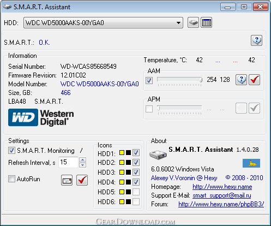Viewport: 271px width, 226px height.
Task: Click the app icon in the title bar
Action: point(7,7)
